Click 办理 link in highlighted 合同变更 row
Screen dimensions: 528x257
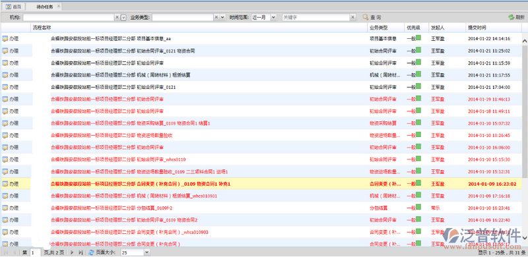(14, 184)
